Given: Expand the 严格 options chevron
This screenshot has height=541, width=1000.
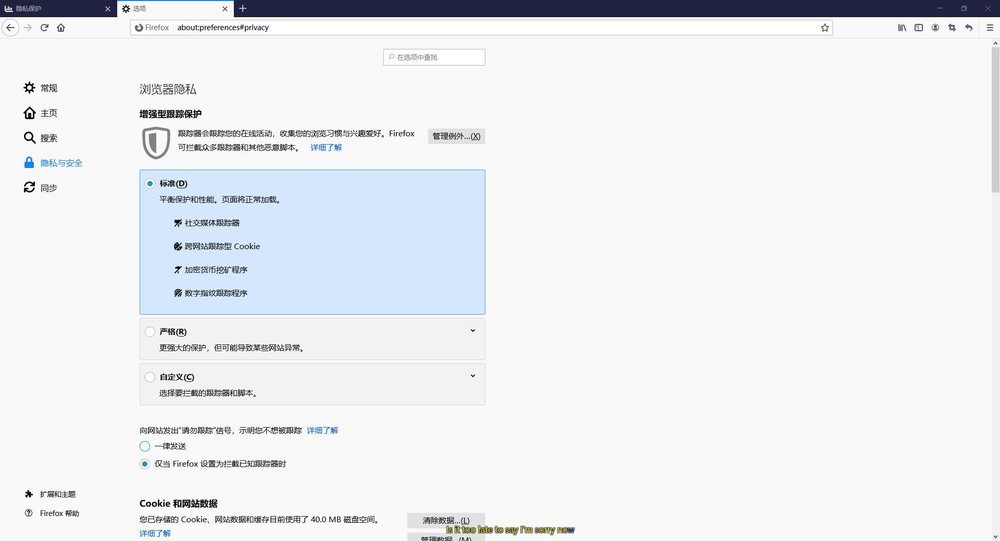Looking at the screenshot, I should [x=472, y=330].
